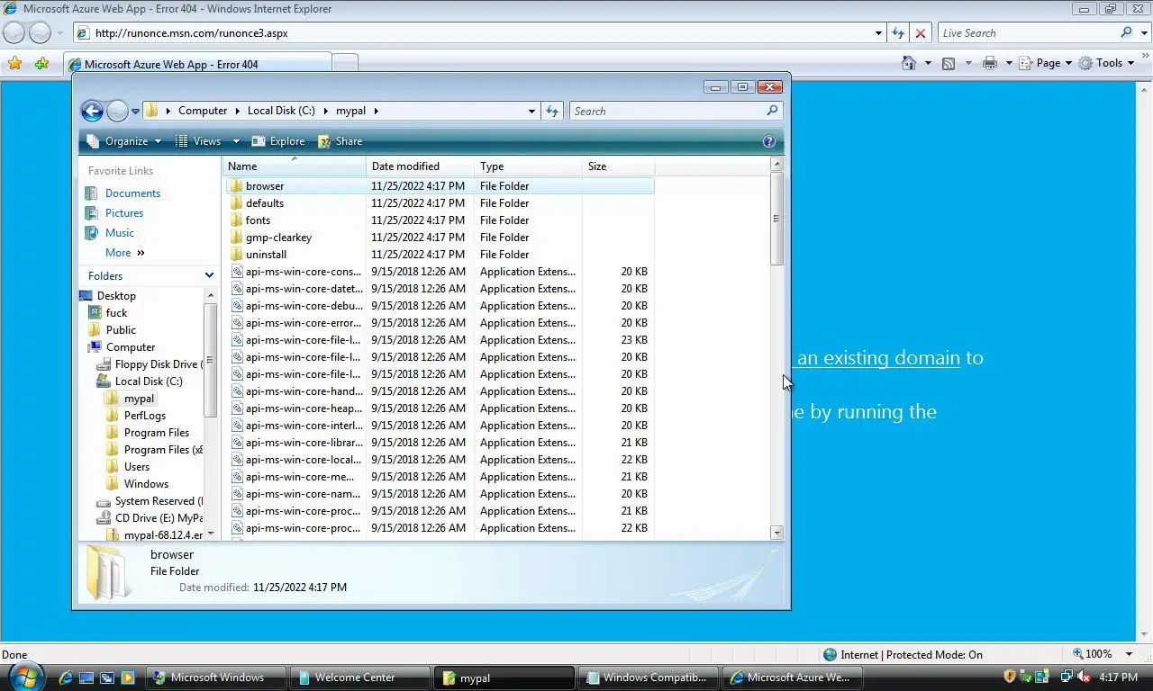
Task: Open the recent pages dropdown beside Forward
Action: (x=136, y=112)
